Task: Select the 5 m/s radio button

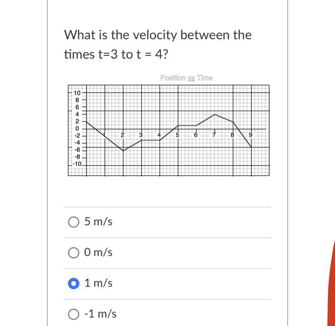Action: [73, 222]
